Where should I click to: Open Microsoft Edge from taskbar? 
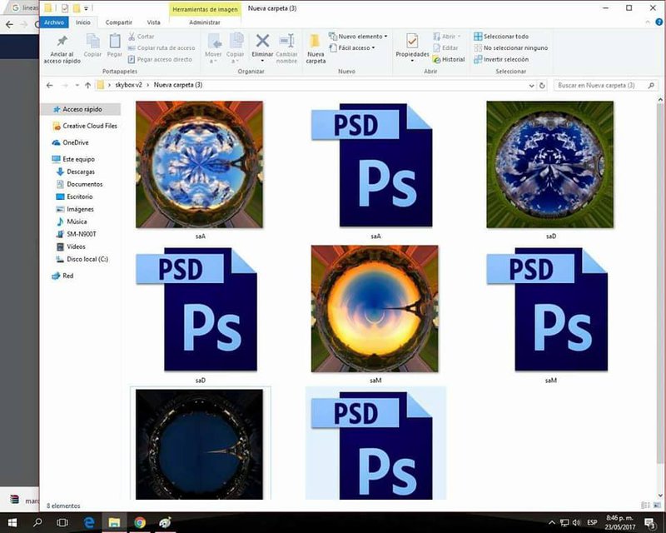(x=89, y=522)
